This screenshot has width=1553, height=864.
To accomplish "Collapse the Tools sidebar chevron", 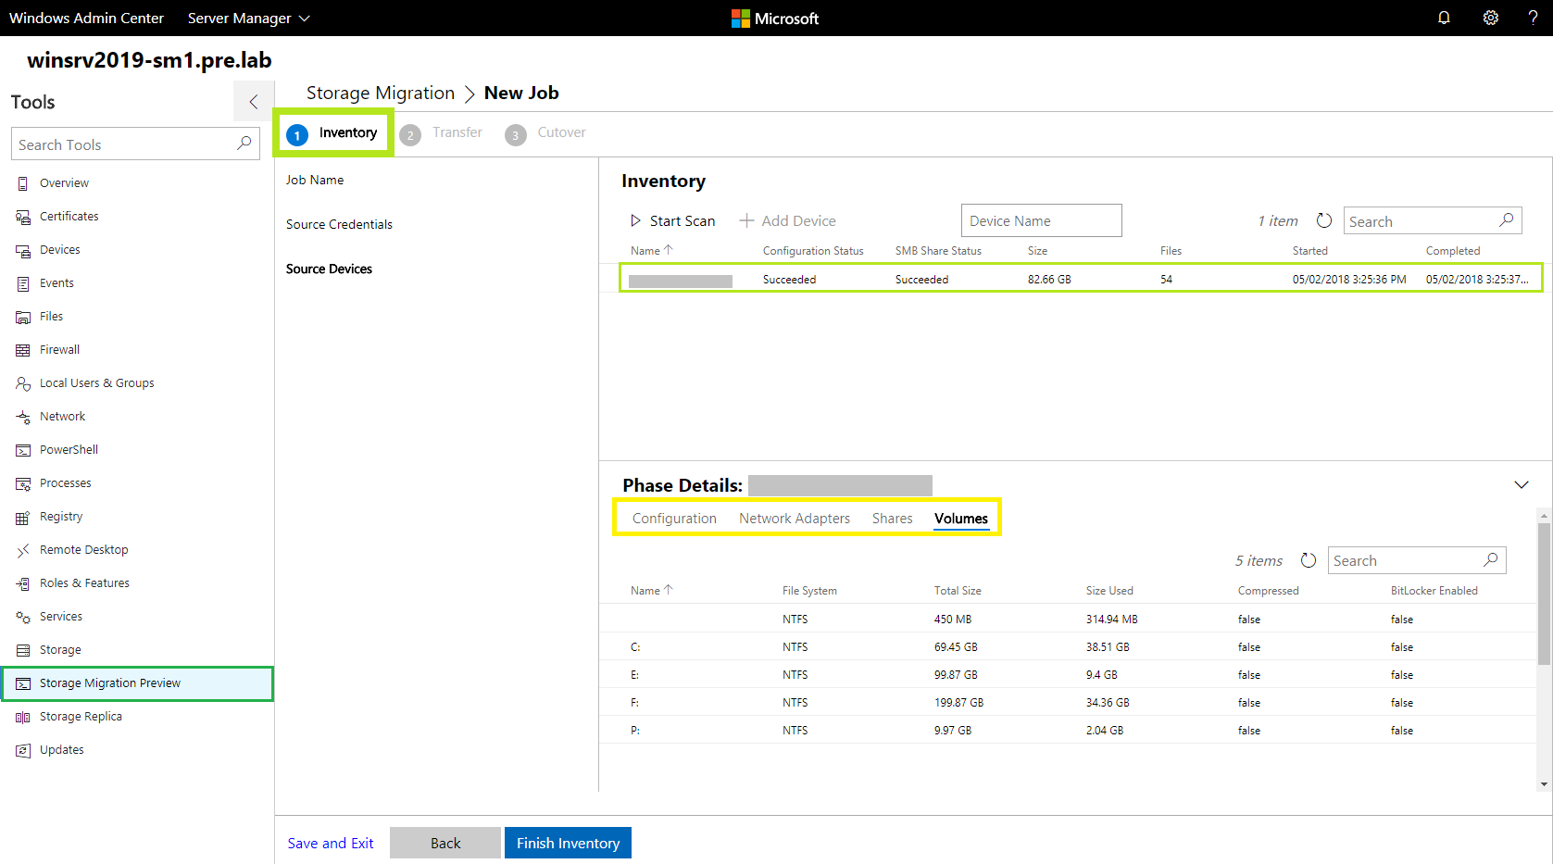I will (x=254, y=102).
